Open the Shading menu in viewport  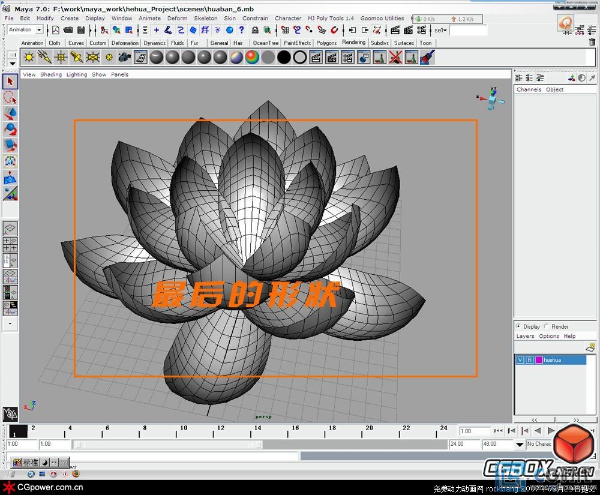[51, 74]
